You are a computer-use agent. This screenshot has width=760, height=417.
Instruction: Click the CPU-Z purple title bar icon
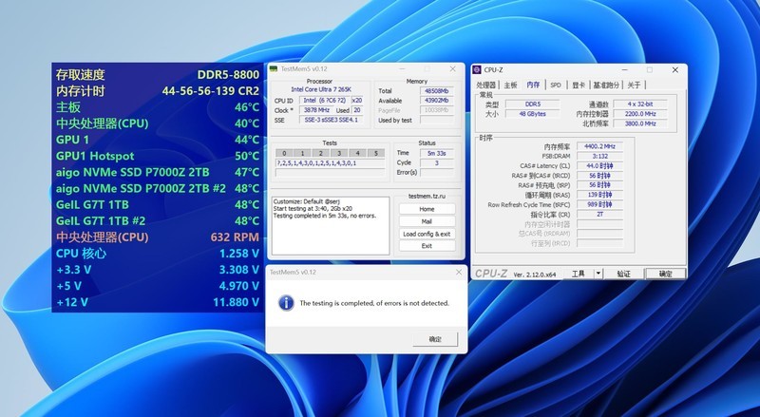point(478,69)
